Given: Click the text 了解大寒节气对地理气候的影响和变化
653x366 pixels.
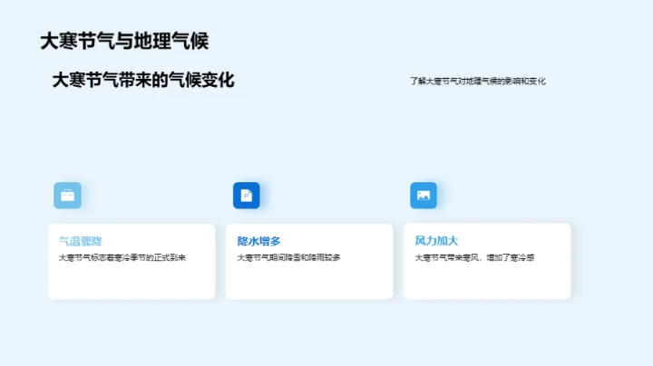Looking at the screenshot, I should (x=478, y=82).
